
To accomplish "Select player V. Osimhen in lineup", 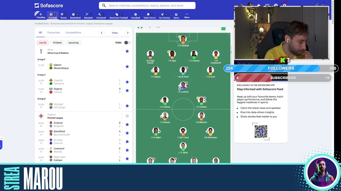I will [201, 102].
